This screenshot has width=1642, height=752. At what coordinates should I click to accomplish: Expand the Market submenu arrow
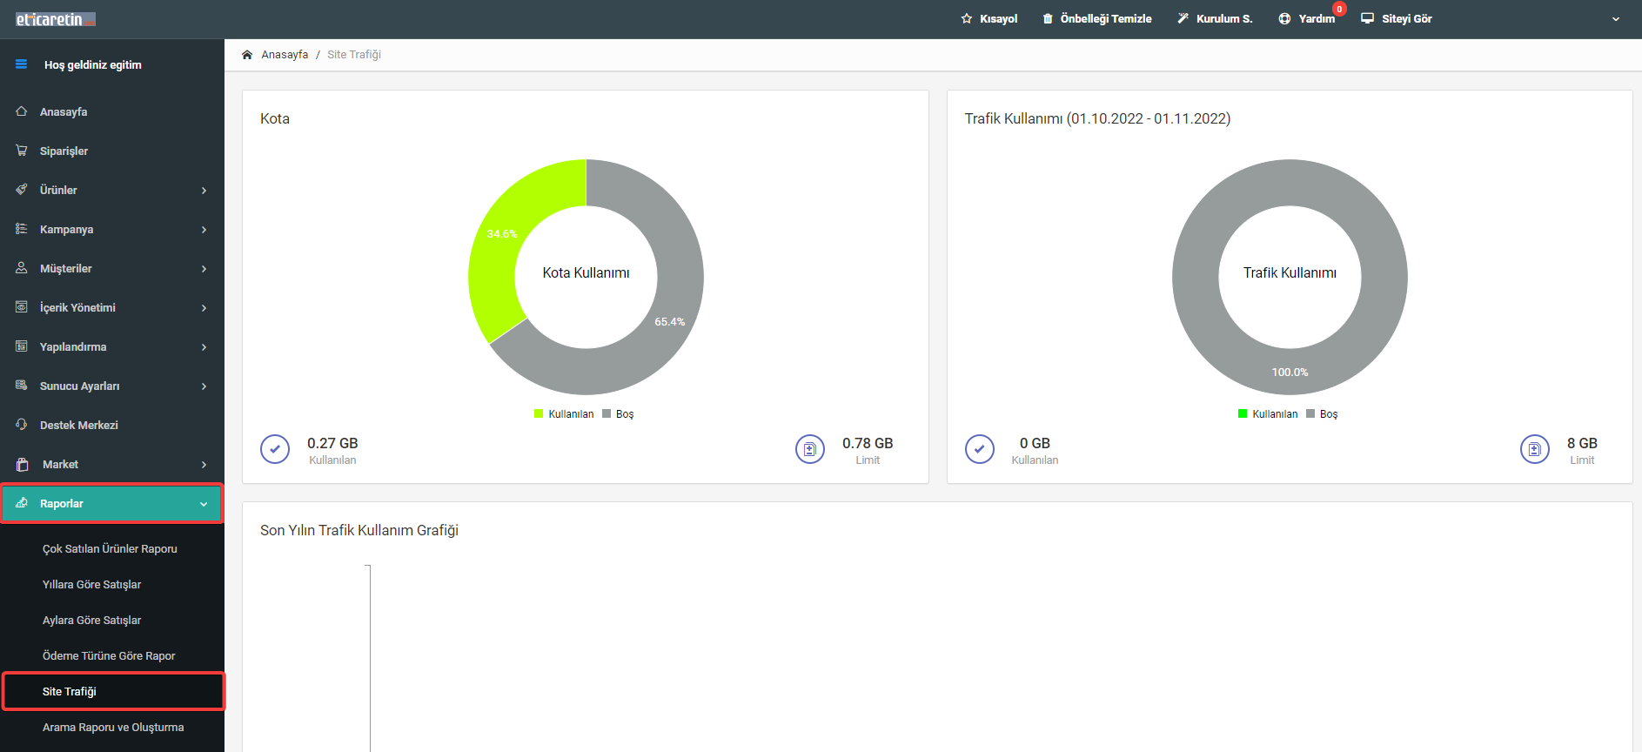click(204, 465)
